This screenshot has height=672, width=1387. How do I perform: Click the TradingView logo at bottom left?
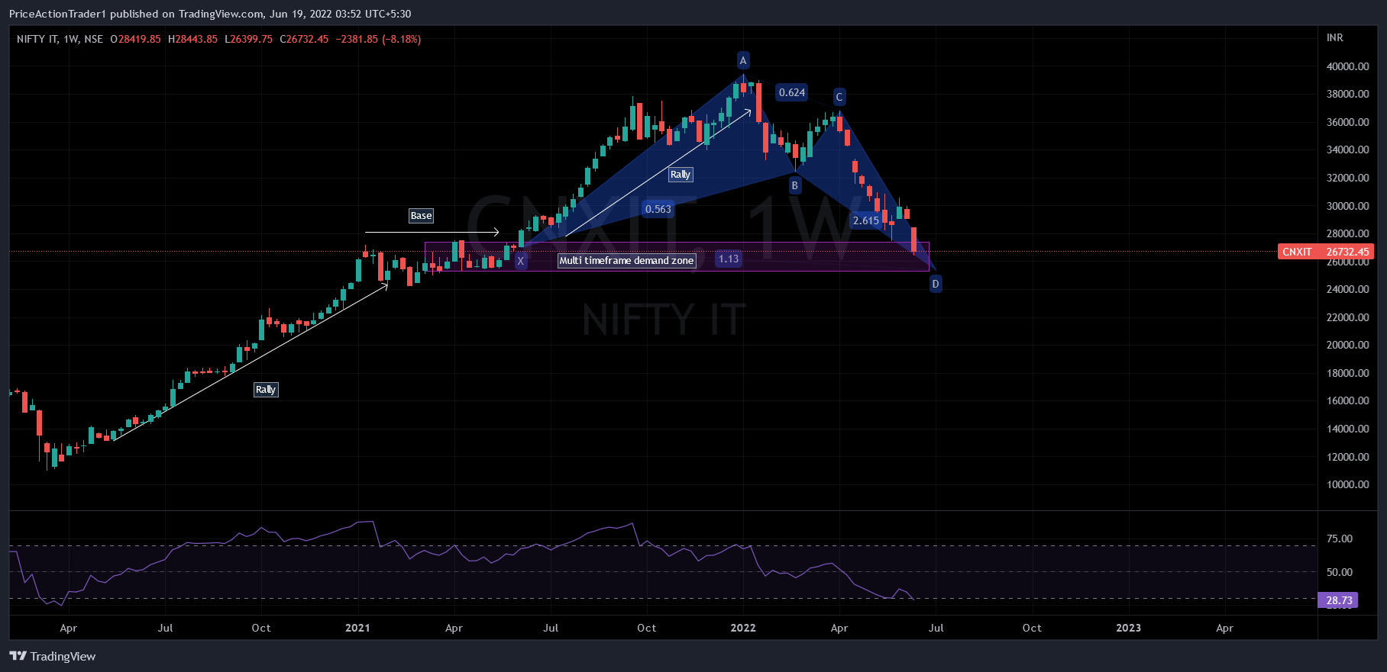tap(53, 656)
